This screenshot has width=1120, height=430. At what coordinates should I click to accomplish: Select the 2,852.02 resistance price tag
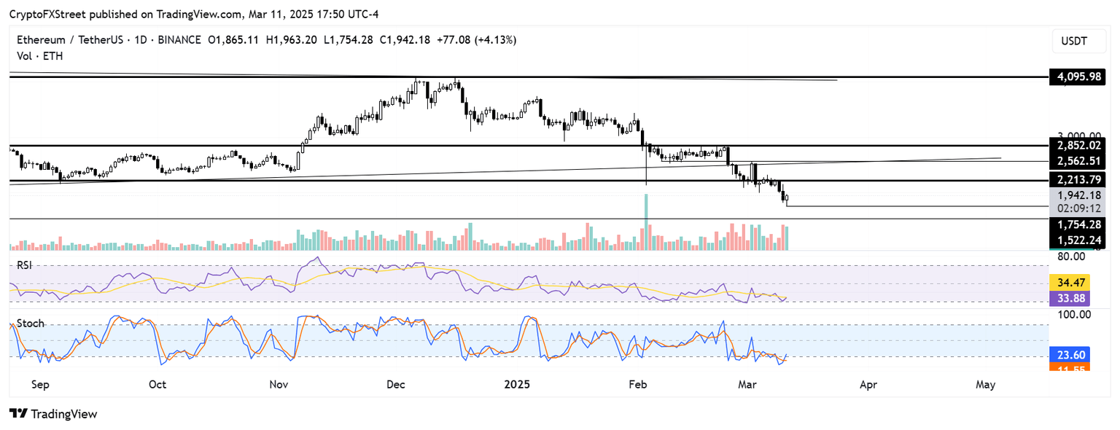click(x=1078, y=145)
